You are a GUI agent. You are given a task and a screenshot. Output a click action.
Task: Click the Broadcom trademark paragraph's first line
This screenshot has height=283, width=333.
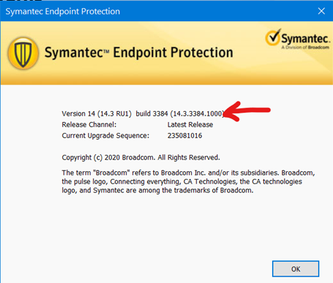click(x=188, y=173)
